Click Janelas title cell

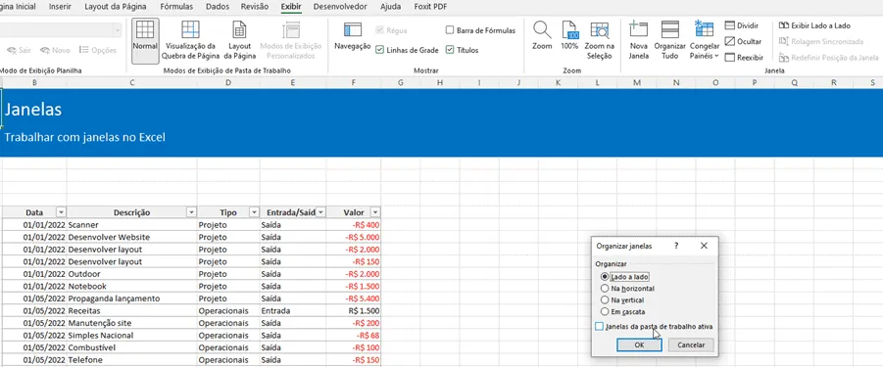pyautogui.click(x=33, y=110)
